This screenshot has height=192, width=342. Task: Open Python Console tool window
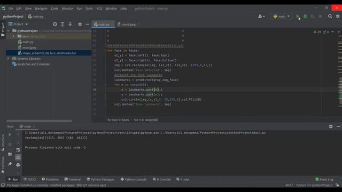pyautogui.click(x=134, y=179)
